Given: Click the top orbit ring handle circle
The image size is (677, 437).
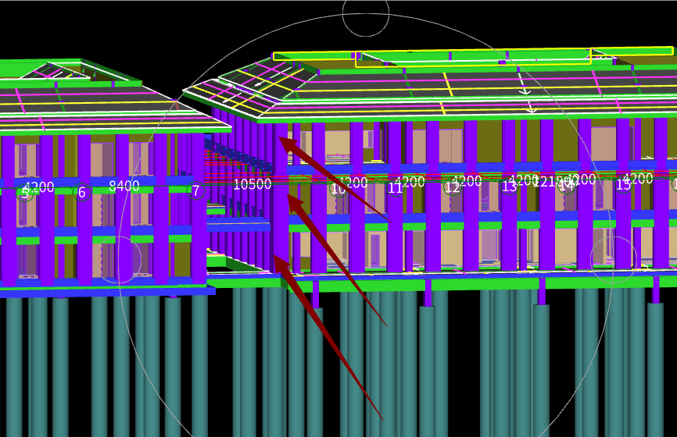Looking at the screenshot, I should coord(366,13).
